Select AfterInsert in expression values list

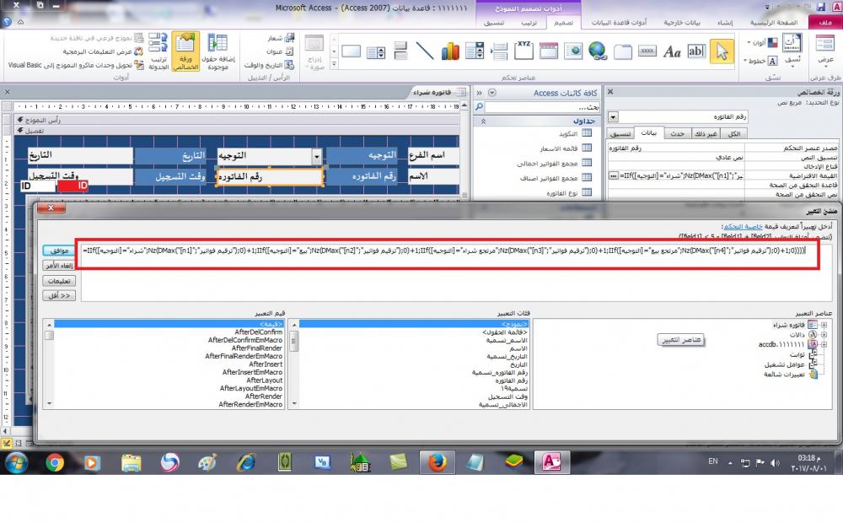coord(266,364)
